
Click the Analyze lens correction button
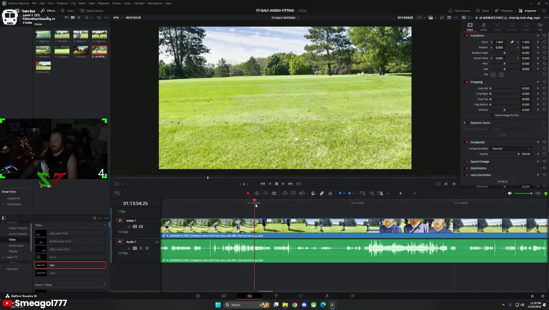point(503,181)
